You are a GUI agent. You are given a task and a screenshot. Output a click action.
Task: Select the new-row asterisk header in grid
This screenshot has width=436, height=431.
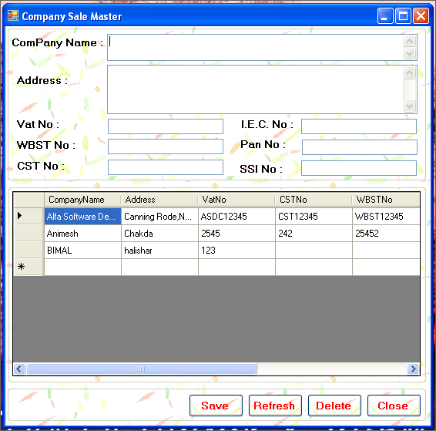point(29,267)
